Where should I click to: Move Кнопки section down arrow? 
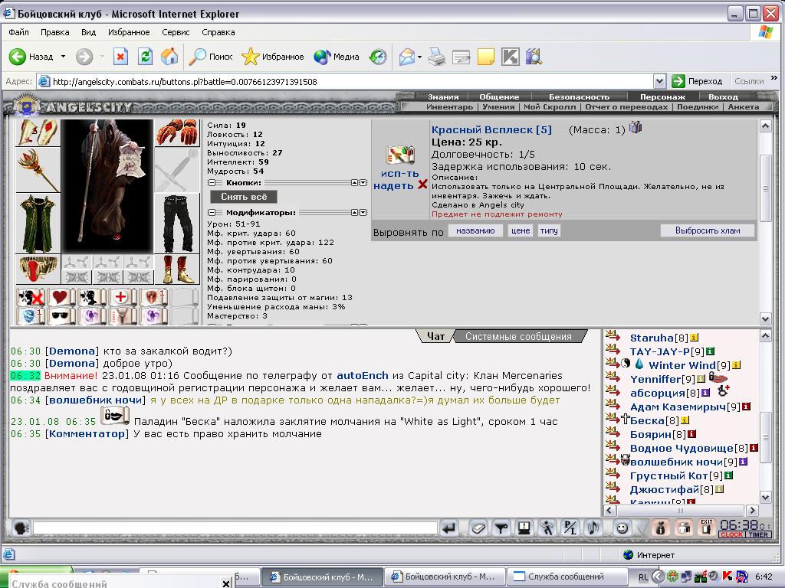tap(363, 183)
